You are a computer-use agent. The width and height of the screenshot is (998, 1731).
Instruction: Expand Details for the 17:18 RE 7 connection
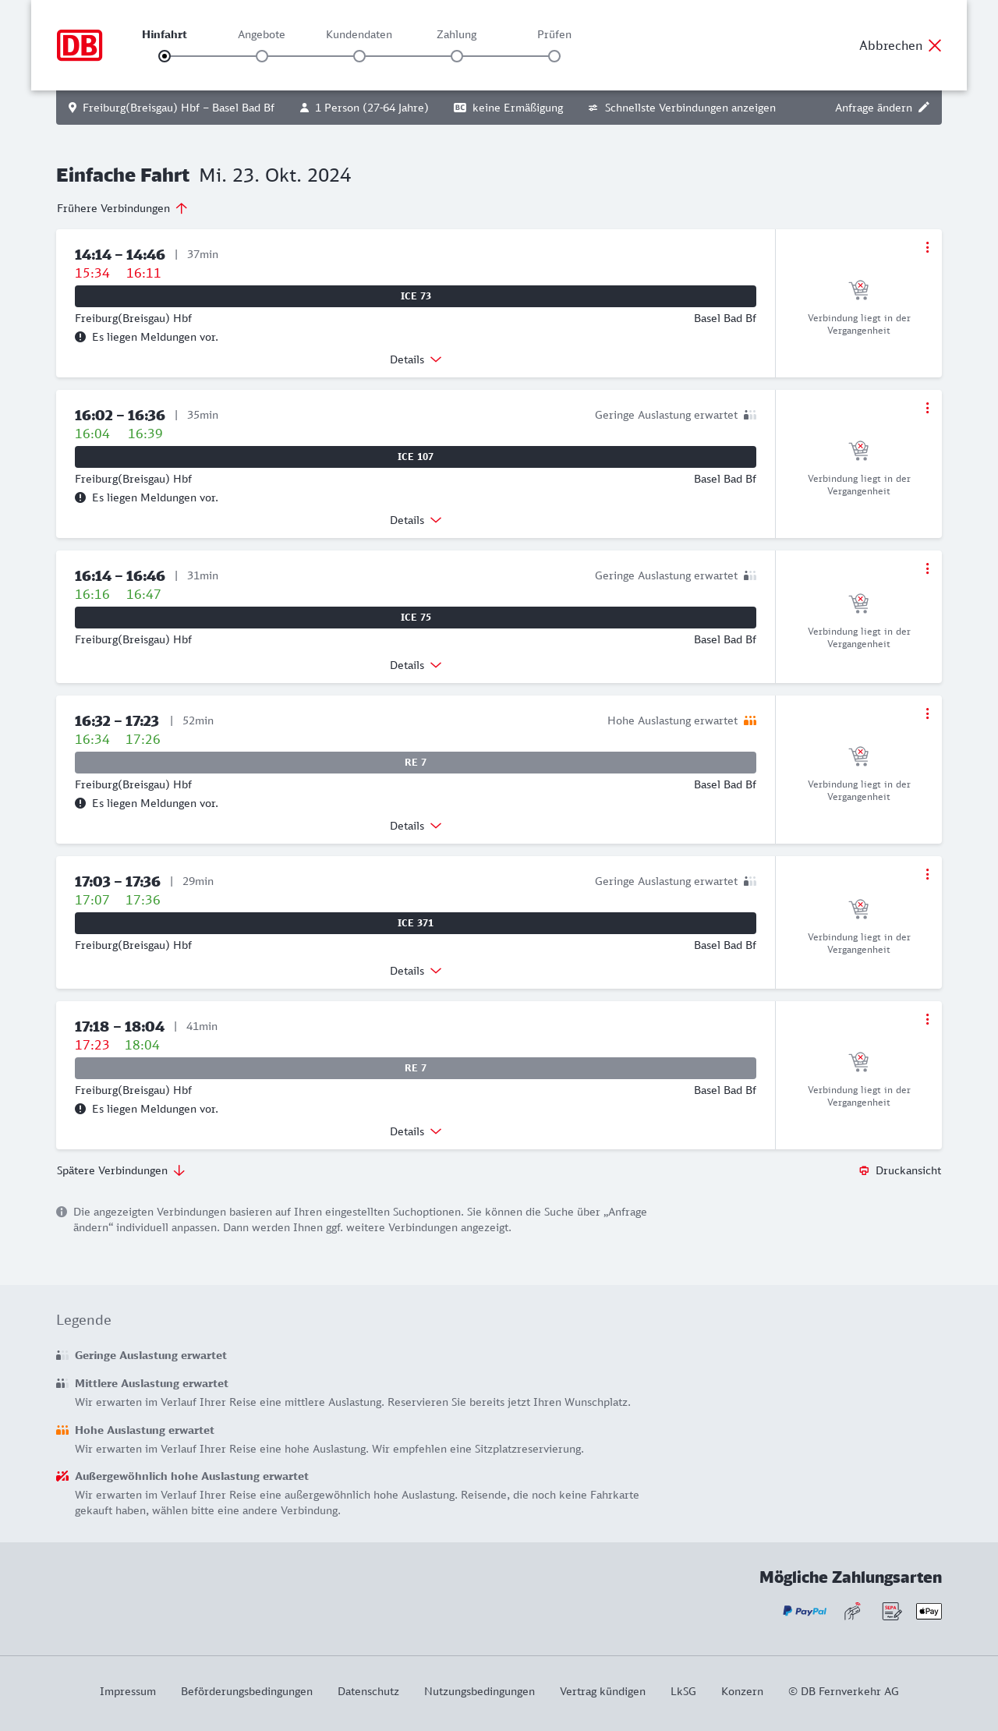(416, 1131)
